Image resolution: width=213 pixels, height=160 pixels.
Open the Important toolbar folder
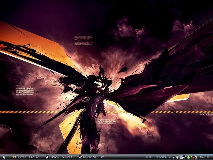click(x=162, y=157)
